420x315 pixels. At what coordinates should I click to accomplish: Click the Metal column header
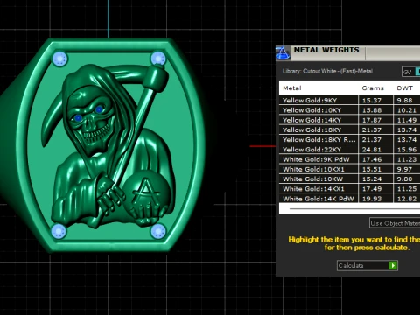coord(292,88)
